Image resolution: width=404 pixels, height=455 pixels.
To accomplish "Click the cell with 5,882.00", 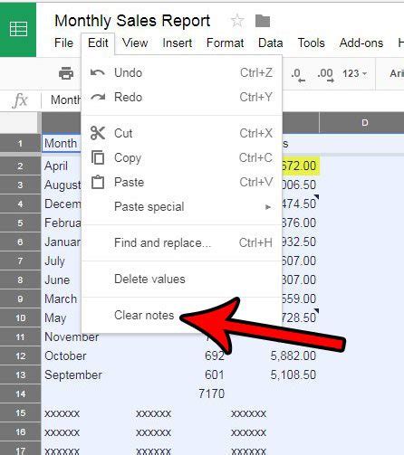I will [274, 356].
